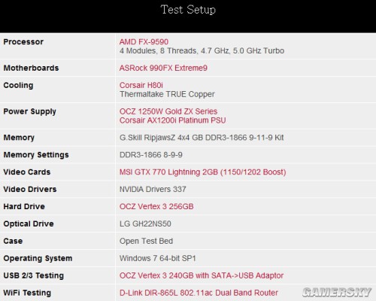Click MSI GTX 770 Lightning 2GB link
This screenshot has height=301, width=376.
click(203, 172)
